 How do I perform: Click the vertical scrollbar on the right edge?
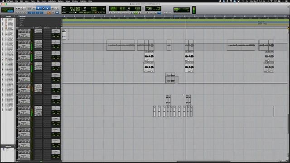pos(289,124)
